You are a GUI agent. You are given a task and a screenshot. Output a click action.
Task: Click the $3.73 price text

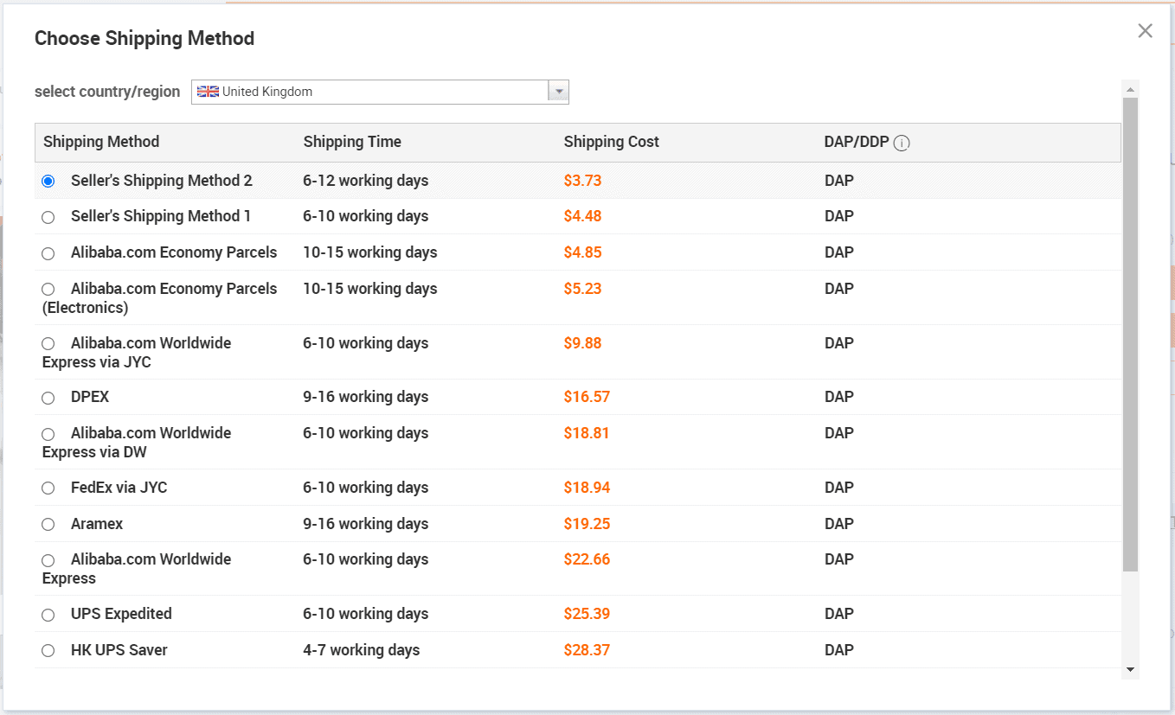click(x=582, y=181)
